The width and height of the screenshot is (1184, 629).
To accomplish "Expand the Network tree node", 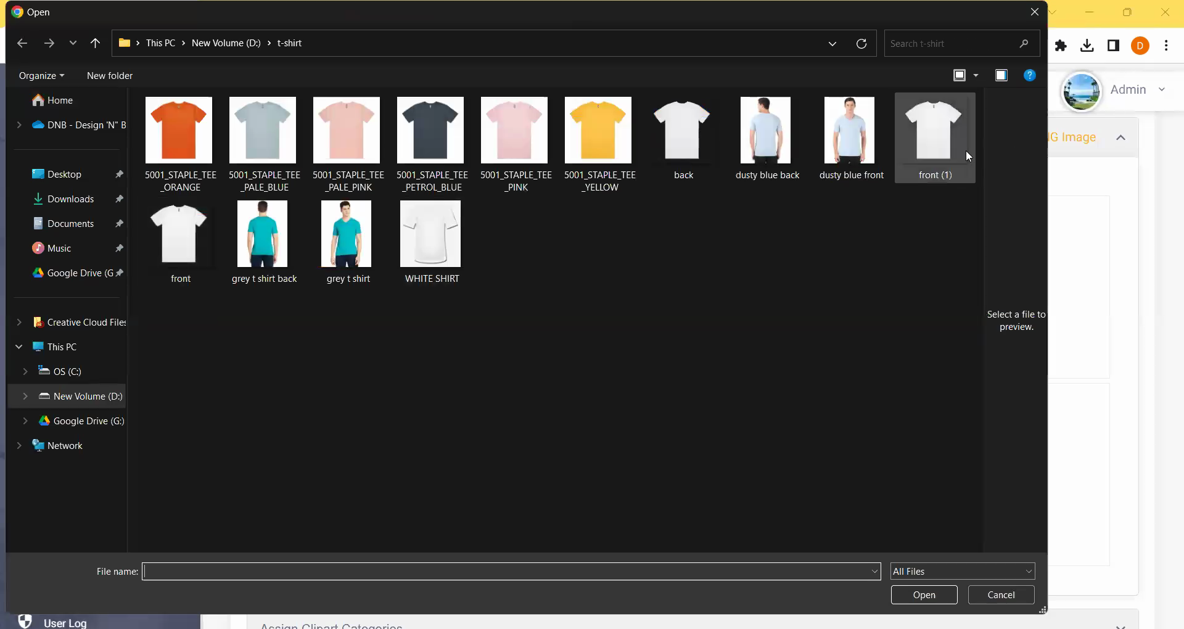I will [x=19, y=446].
